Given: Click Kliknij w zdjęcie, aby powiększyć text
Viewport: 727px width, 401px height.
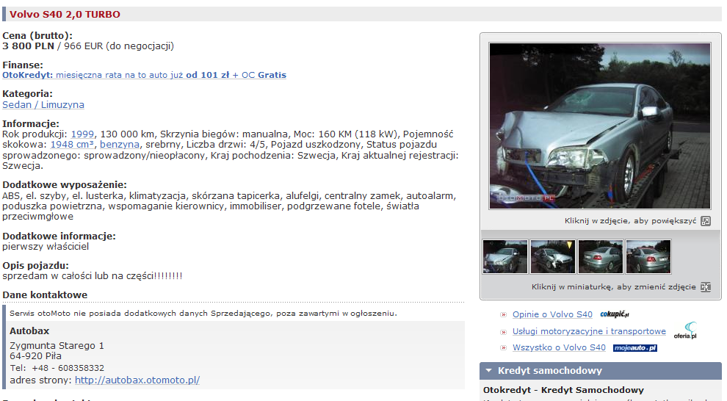Looking at the screenshot, I should coord(631,221).
